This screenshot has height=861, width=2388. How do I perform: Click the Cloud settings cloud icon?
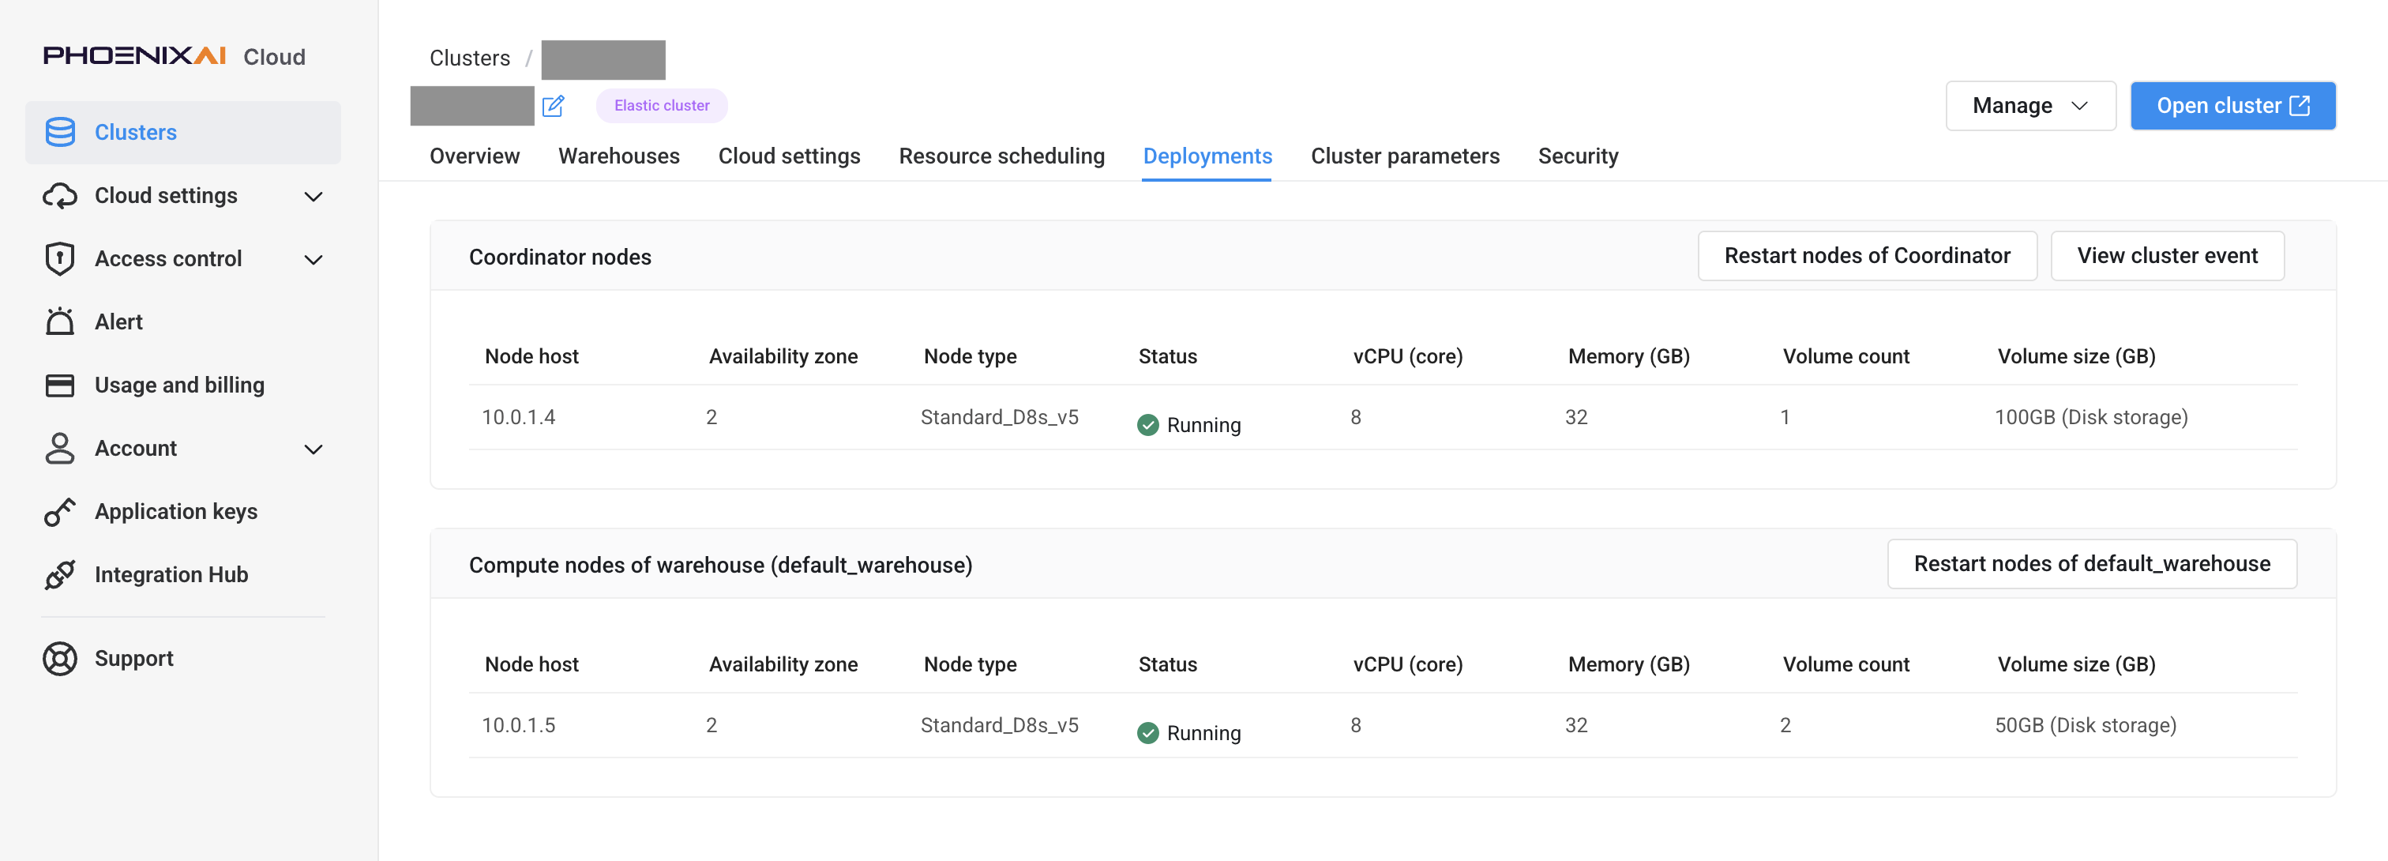(60, 196)
